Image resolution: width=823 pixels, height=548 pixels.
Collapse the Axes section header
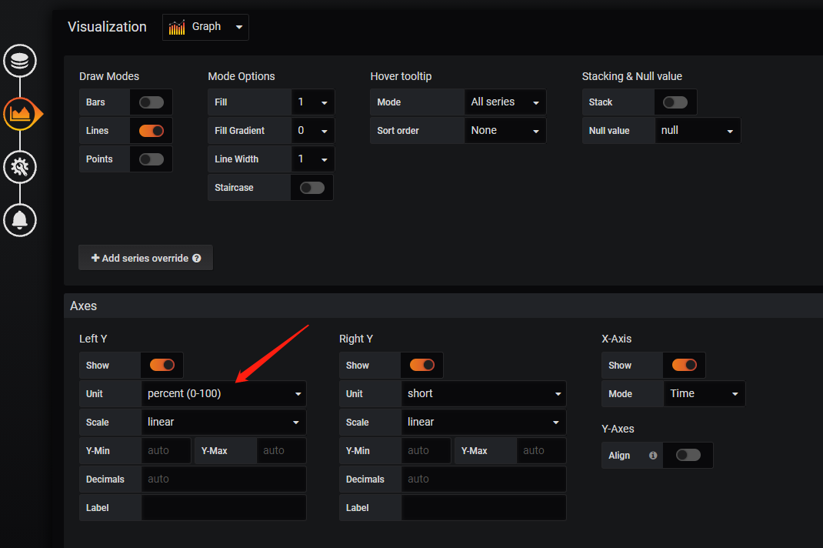(x=84, y=306)
